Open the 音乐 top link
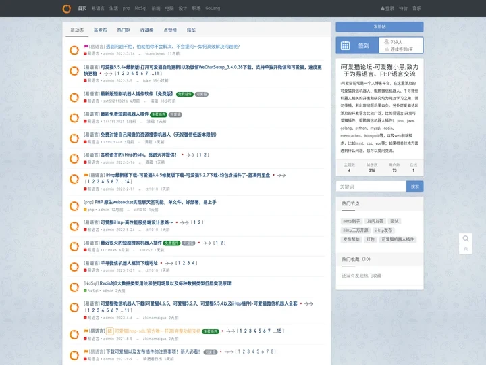The width and height of the screenshot is (486, 365). point(416,8)
